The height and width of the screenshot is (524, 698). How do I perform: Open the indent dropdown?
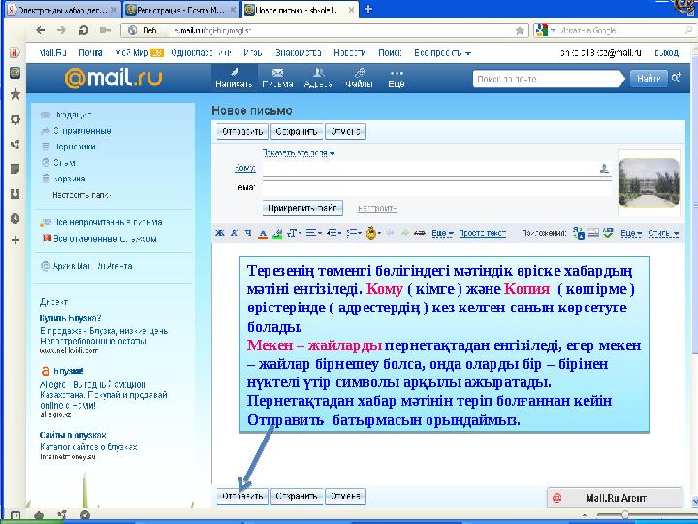[x=333, y=233]
